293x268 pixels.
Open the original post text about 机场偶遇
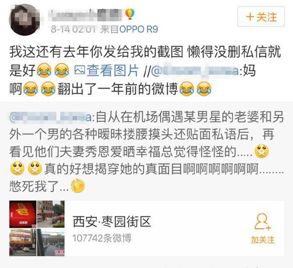coord(146,151)
